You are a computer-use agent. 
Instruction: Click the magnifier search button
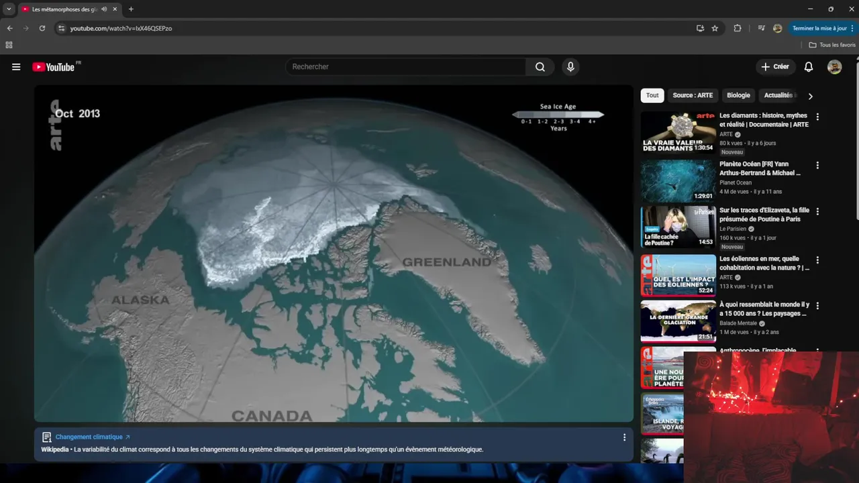540,67
